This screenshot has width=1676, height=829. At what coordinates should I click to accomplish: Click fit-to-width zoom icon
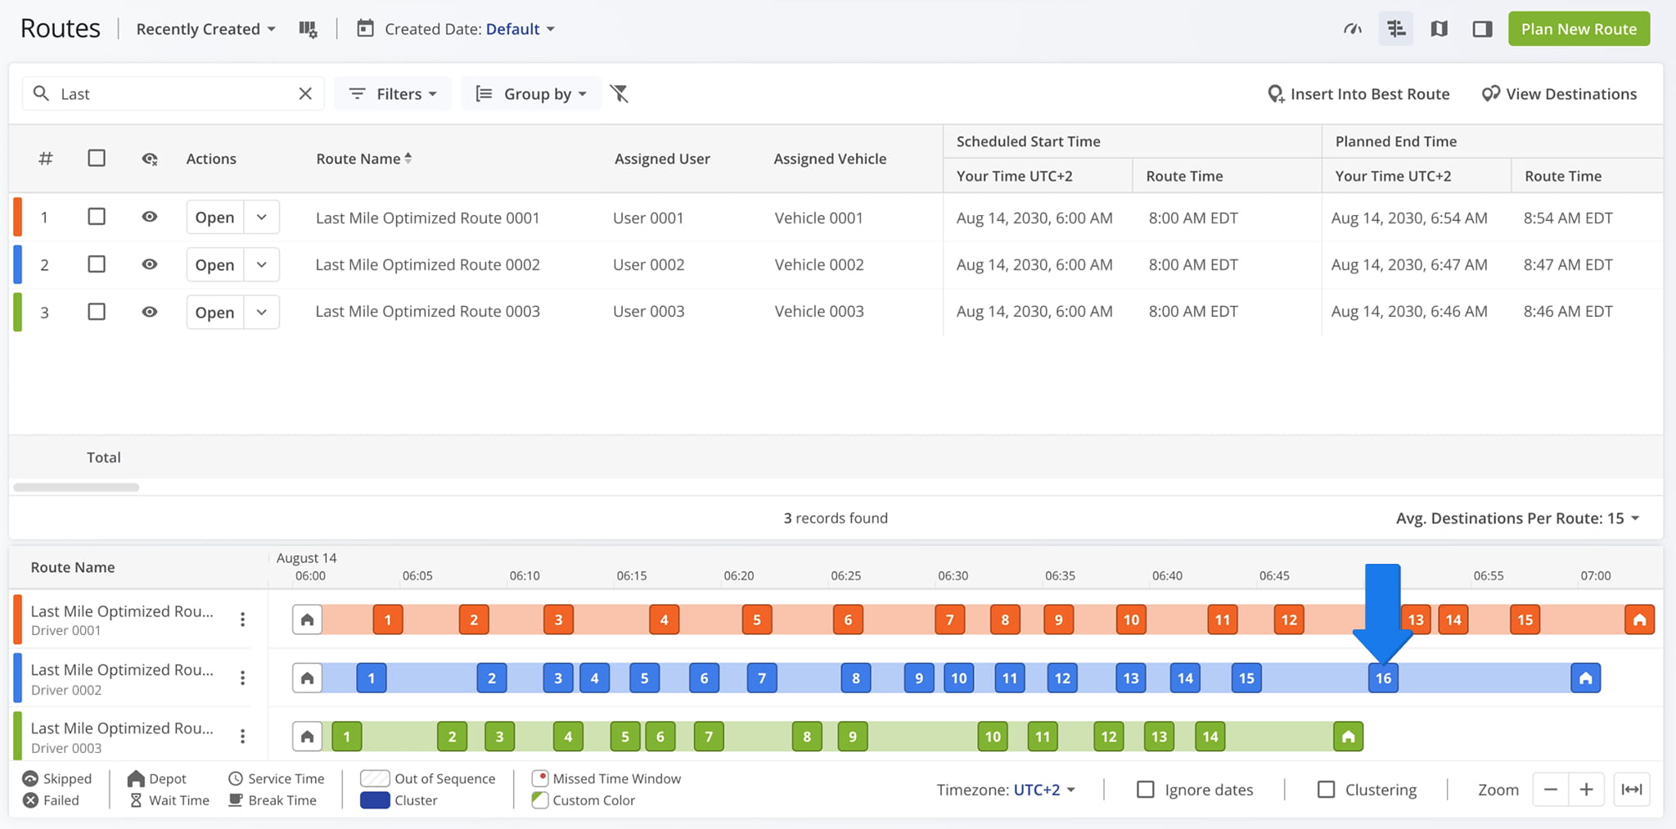[x=1632, y=789]
